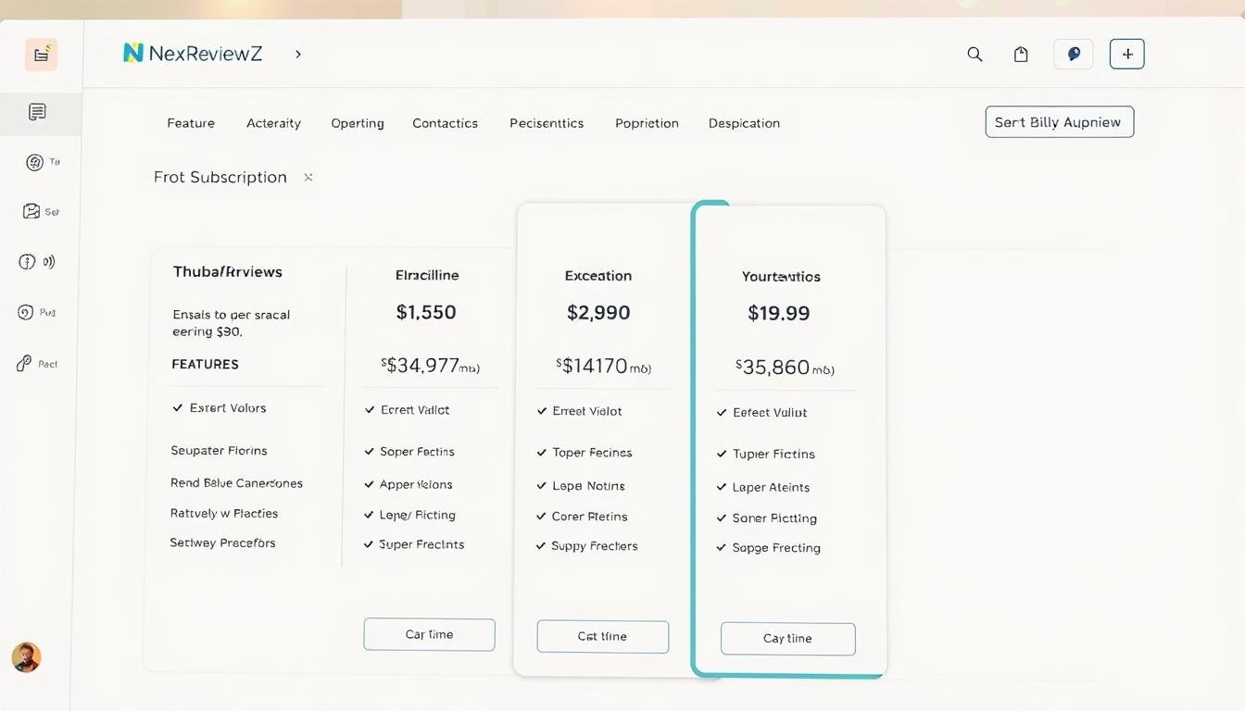Click the NexReviewZ logo

click(193, 54)
